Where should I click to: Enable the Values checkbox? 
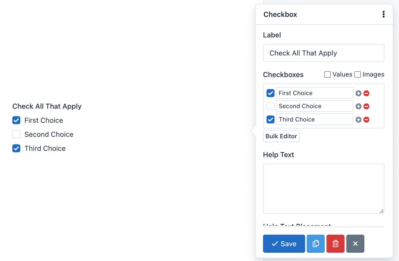(327, 75)
